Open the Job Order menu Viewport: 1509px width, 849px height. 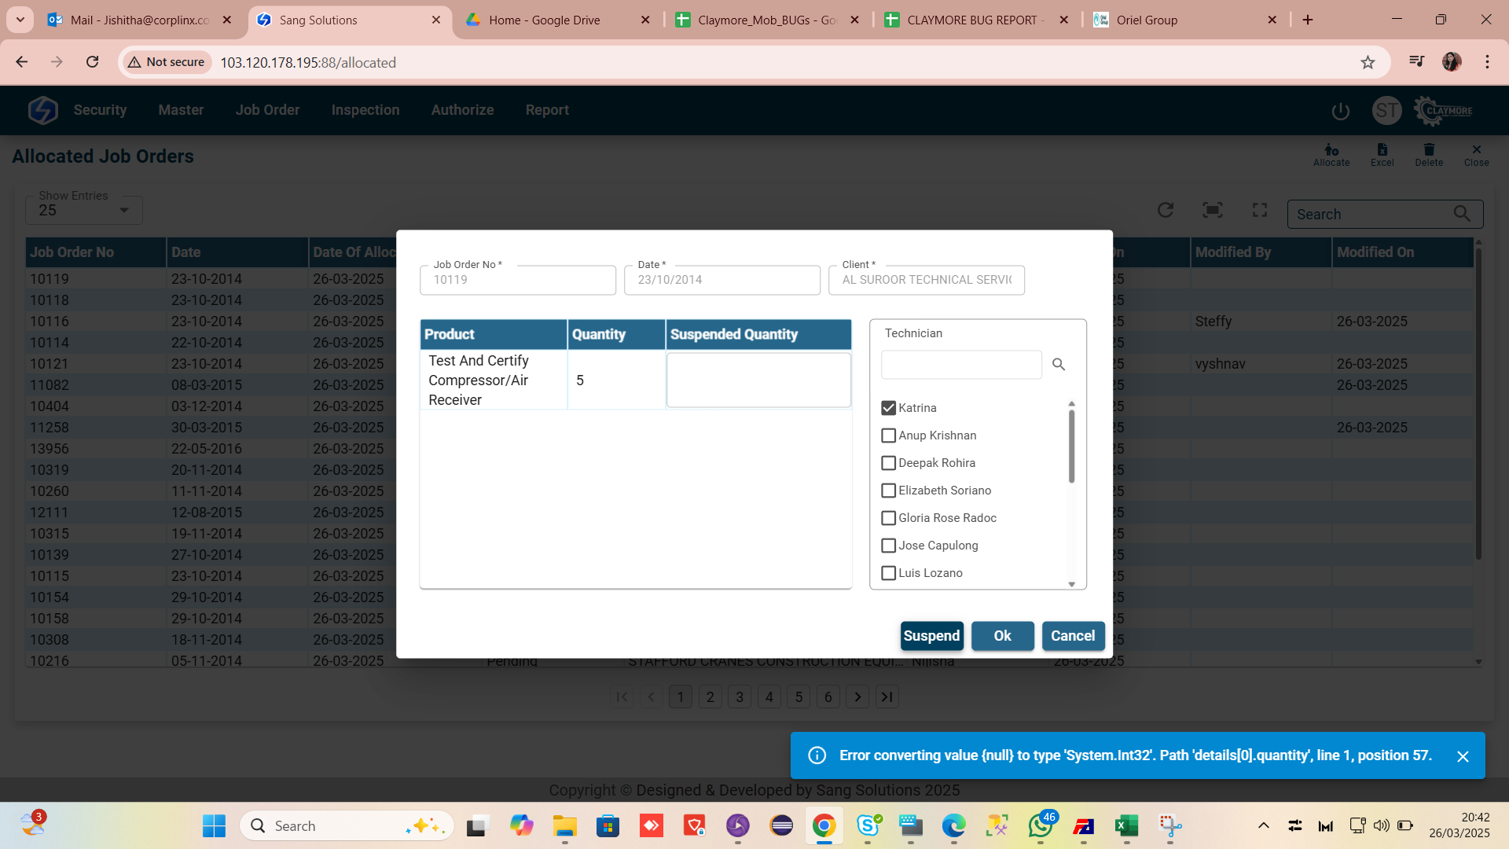[267, 110]
